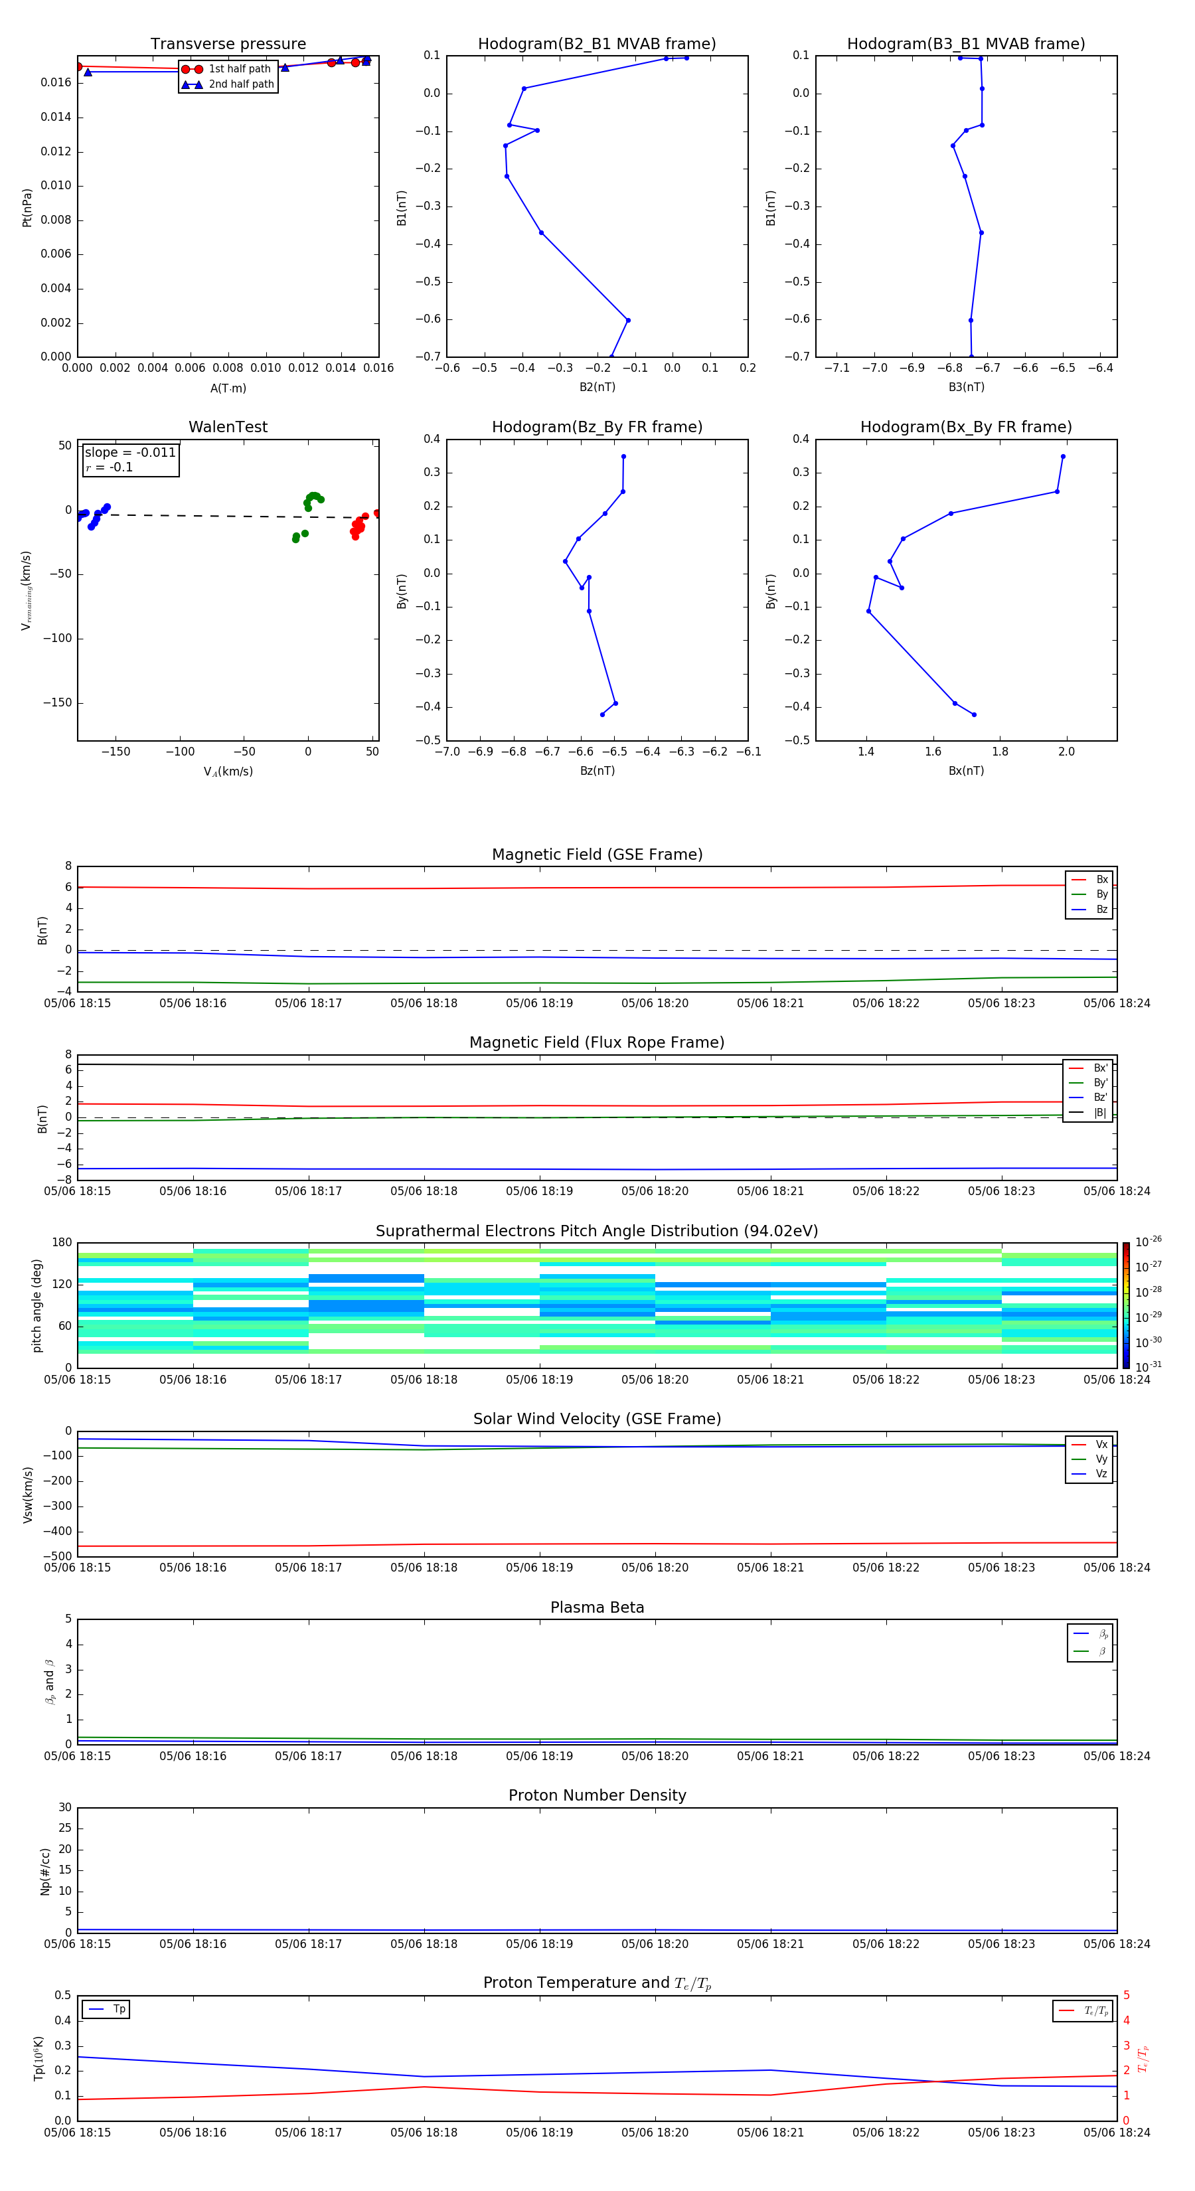Click the Tp legend in proton temperature plot
The width and height of the screenshot is (1195, 2191).
[x=106, y=2009]
